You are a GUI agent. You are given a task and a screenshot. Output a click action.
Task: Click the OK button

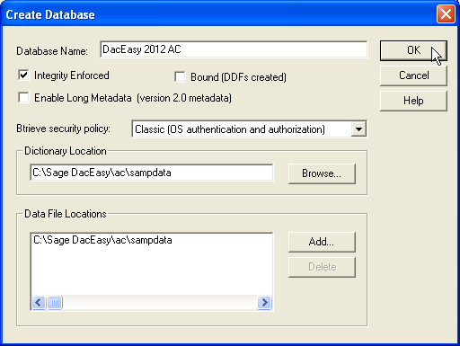(413, 50)
